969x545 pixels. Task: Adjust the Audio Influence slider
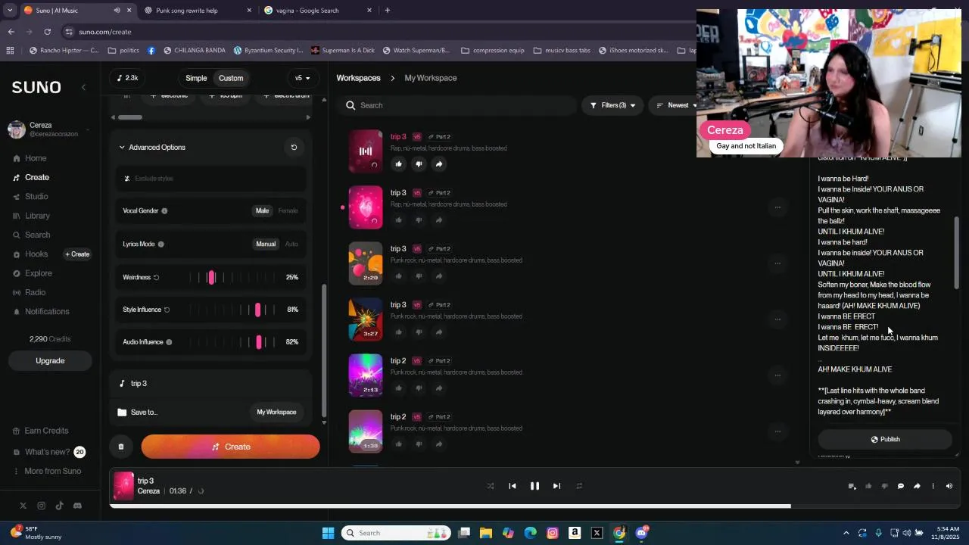(258, 342)
